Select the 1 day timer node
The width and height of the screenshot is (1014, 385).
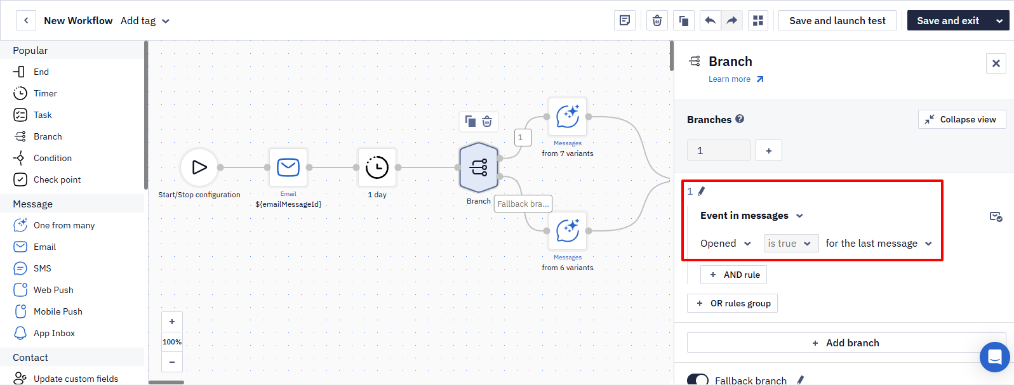377,167
